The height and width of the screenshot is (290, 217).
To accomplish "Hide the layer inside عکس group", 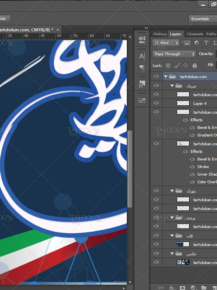I will 156,262.
